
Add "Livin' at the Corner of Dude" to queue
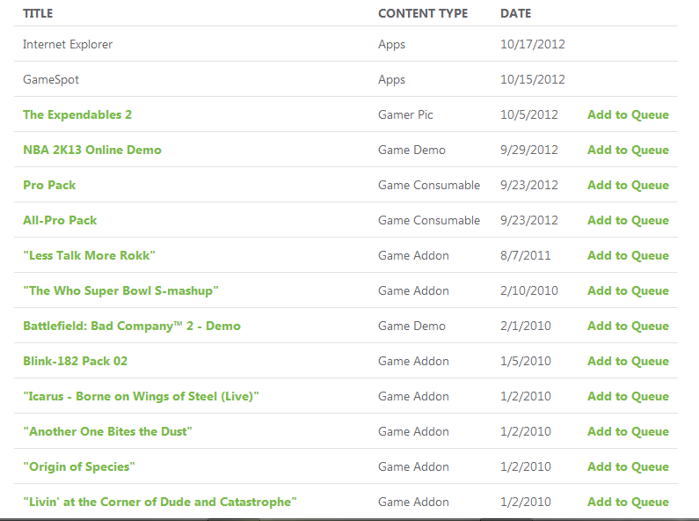(x=628, y=503)
